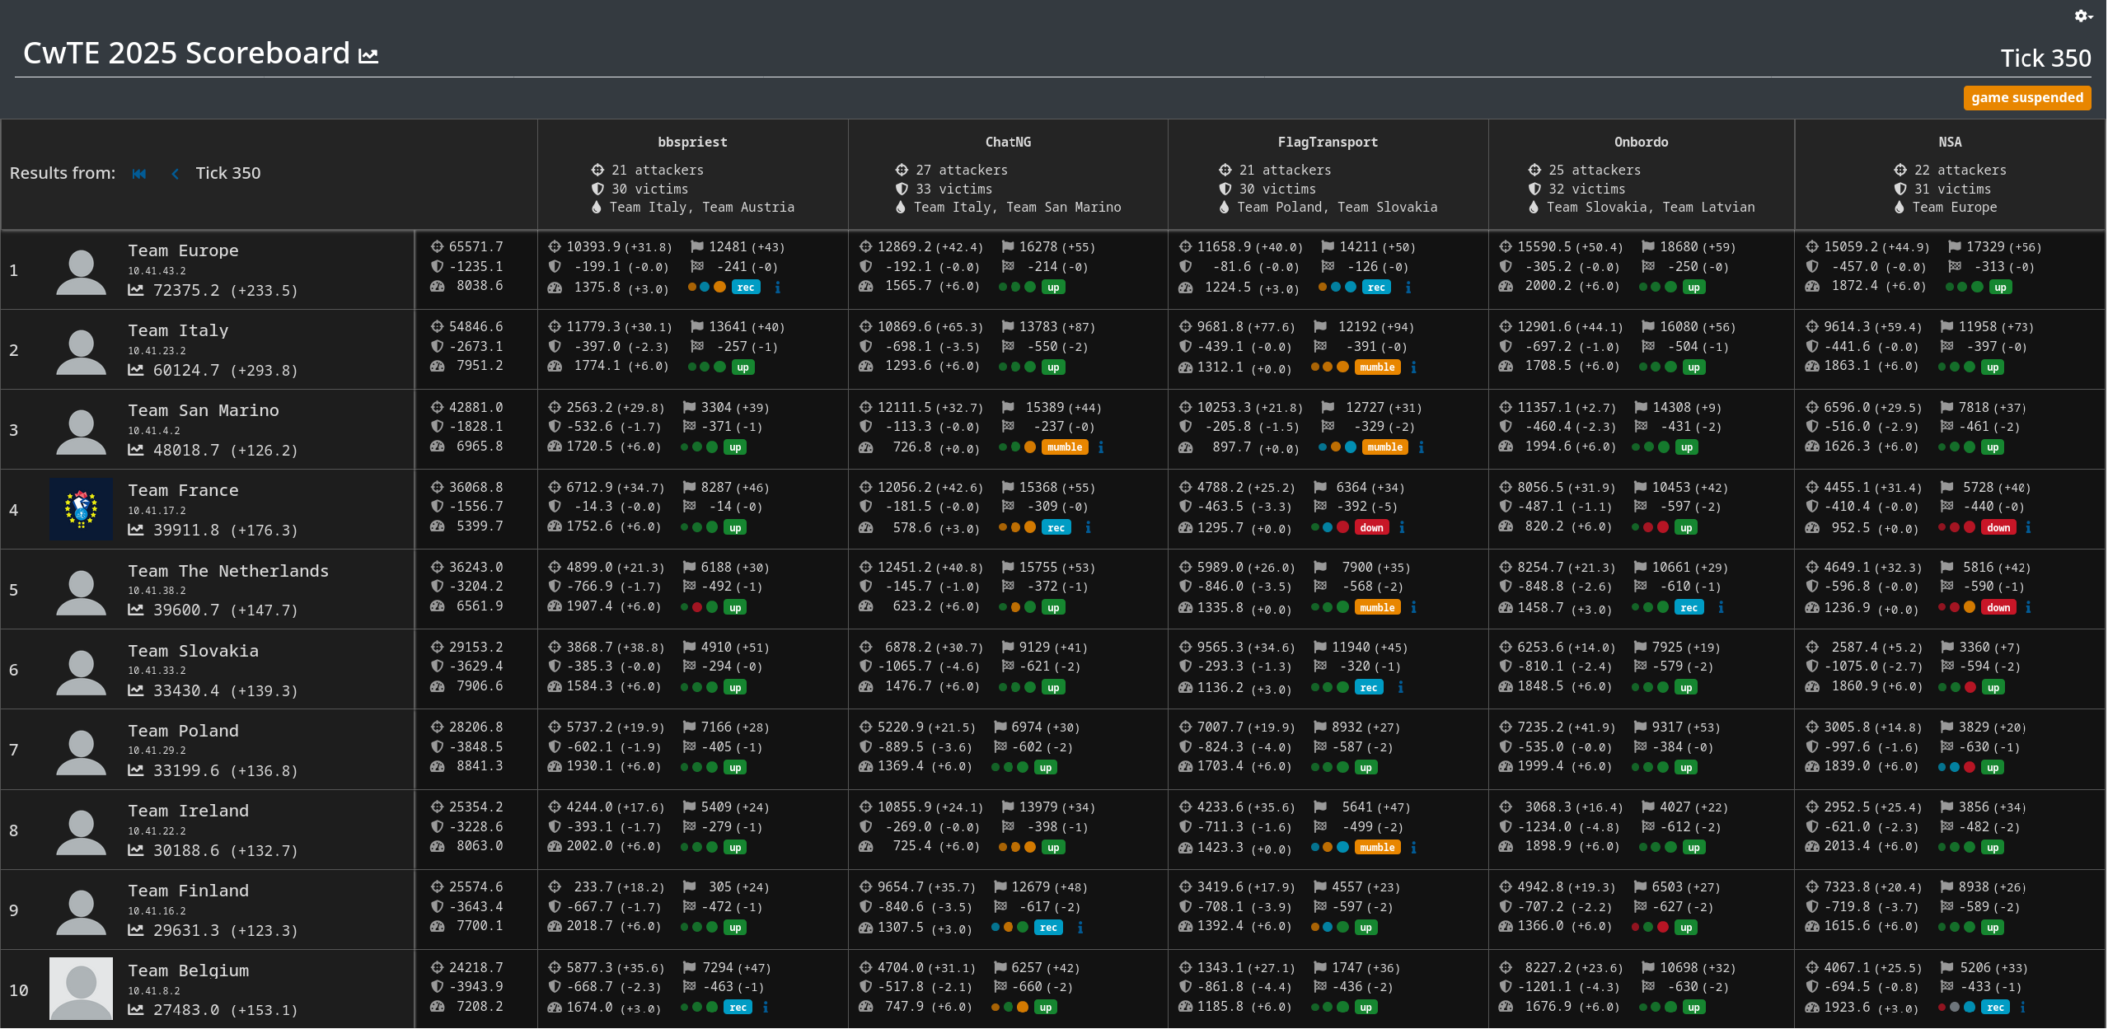Go to the previous tick
Screen dimensions: 2108x1029
(175, 173)
